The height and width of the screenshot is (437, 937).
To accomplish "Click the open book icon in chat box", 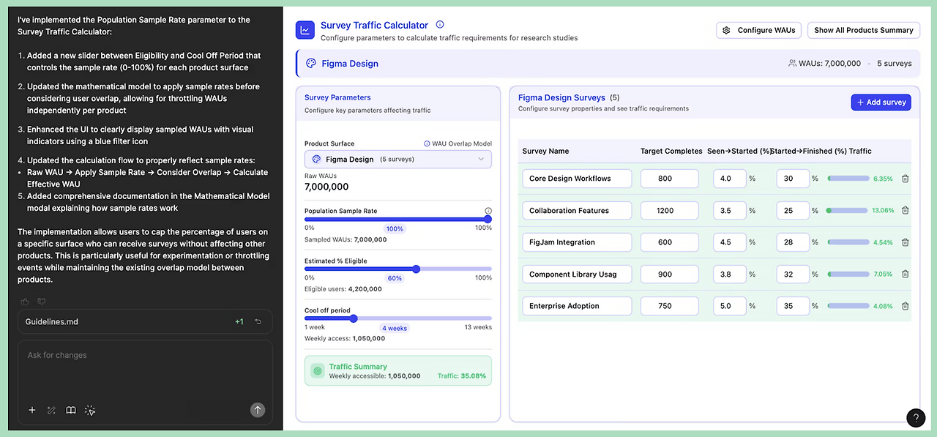I will (x=71, y=410).
